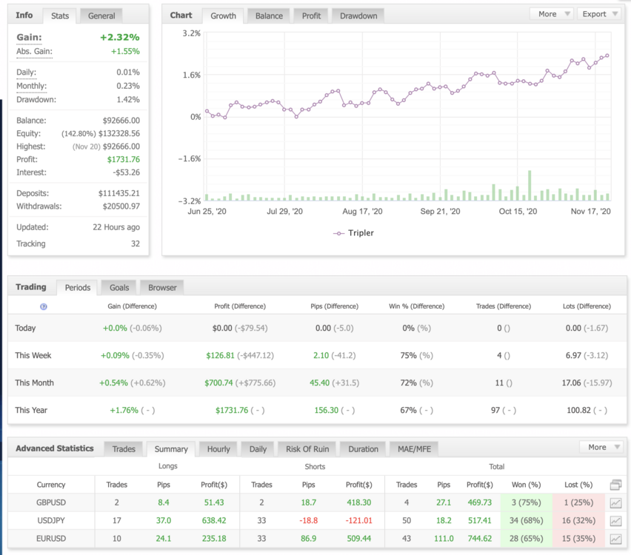The width and height of the screenshot is (631, 555).
Task: Switch to the General tab
Action: [101, 16]
